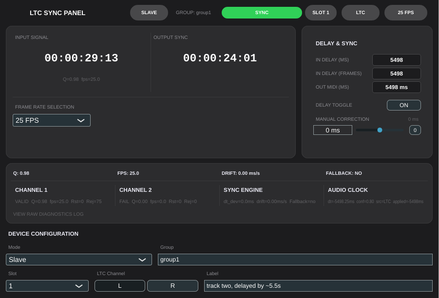Click the CHANNEL 1 heading

point(31,190)
